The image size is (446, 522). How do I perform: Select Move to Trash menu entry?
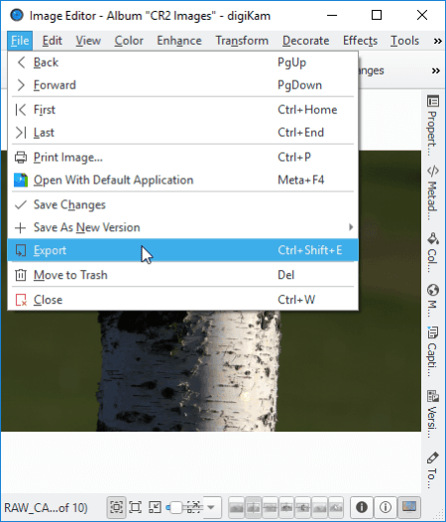[183, 275]
